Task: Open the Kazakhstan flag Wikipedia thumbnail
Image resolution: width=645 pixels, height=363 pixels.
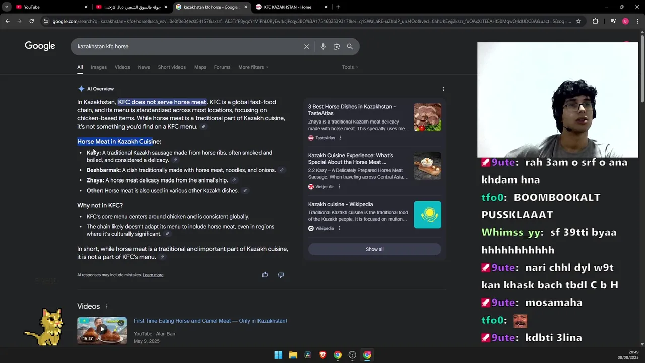Action: click(x=427, y=215)
